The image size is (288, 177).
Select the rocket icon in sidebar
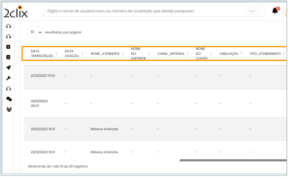click(x=9, y=67)
